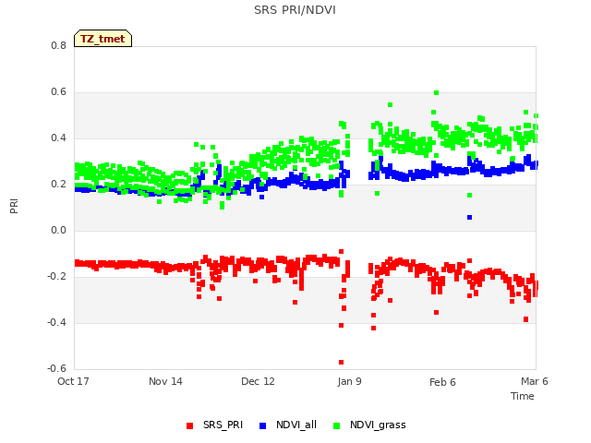Click the Oct 17 axis label

tap(73, 381)
